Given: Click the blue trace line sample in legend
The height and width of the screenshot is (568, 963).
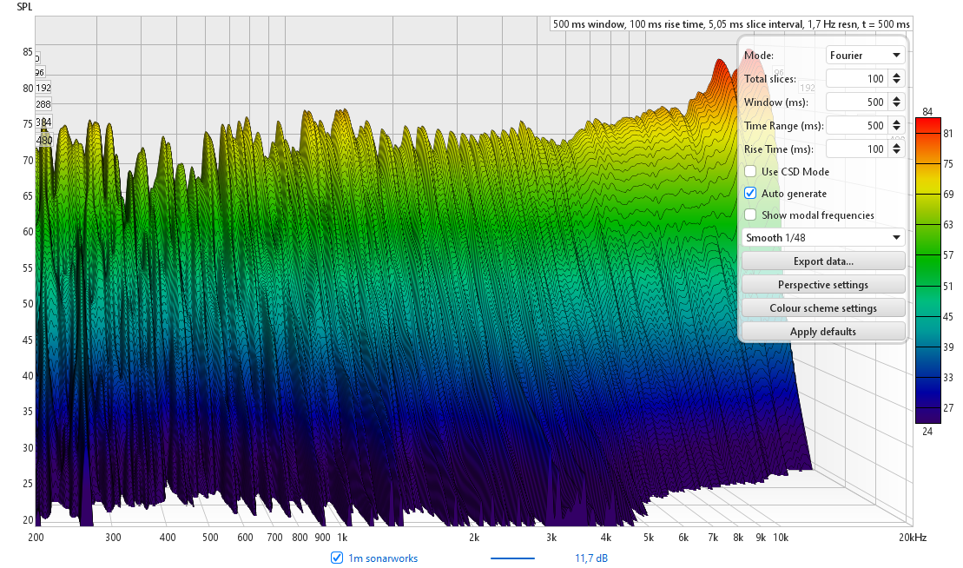Looking at the screenshot, I should point(512,558).
